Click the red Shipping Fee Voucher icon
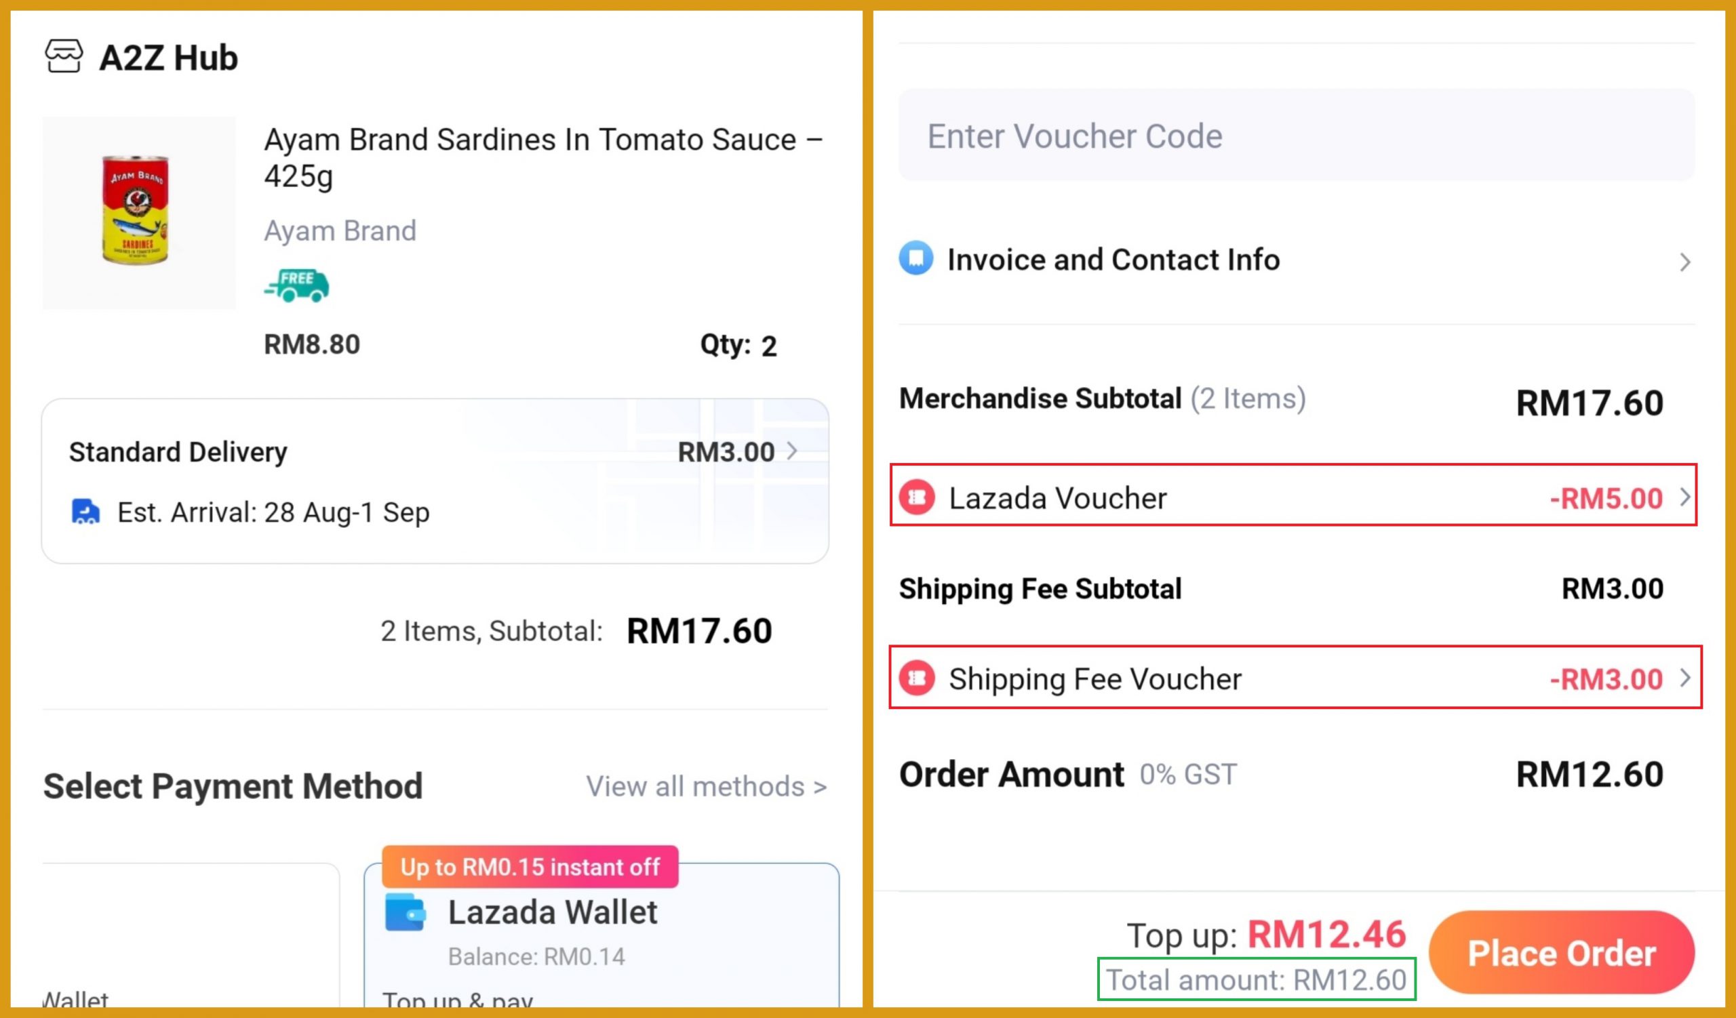The image size is (1736, 1018). (917, 678)
